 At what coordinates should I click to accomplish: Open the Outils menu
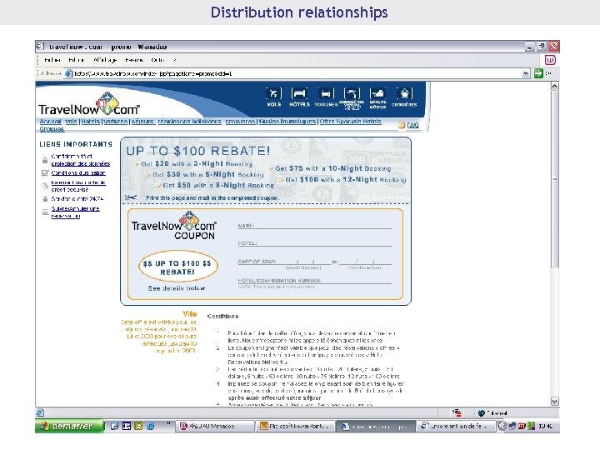(157, 60)
